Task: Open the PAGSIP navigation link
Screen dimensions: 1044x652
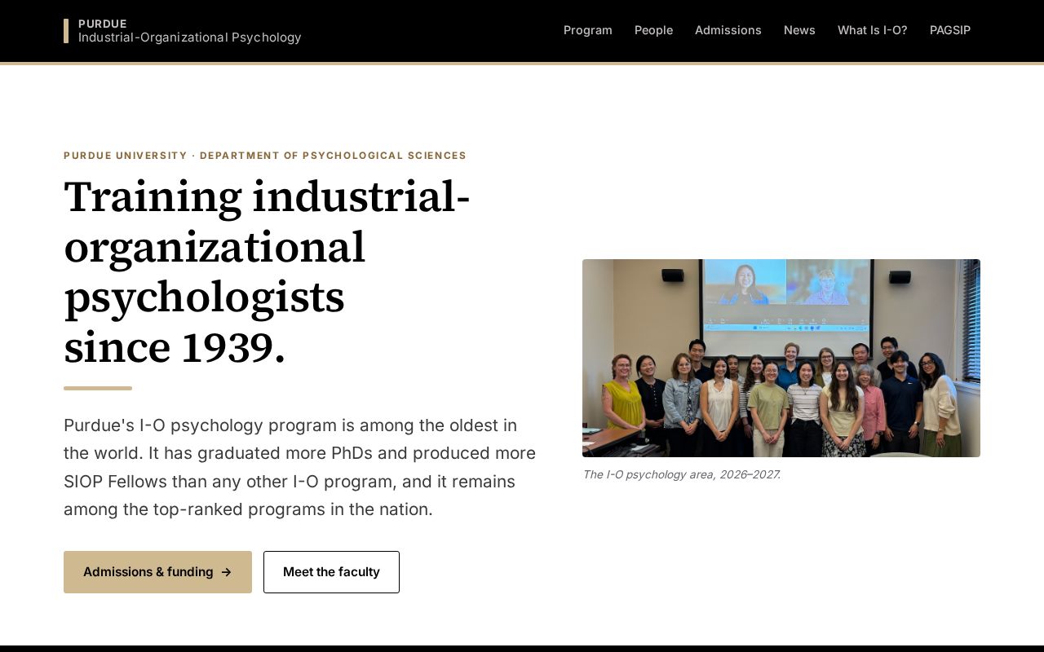Action: [950, 30]
